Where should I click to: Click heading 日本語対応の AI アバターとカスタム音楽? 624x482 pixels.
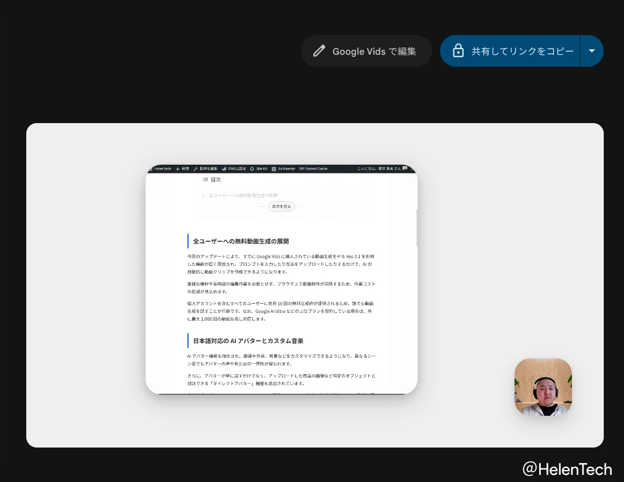248,341
